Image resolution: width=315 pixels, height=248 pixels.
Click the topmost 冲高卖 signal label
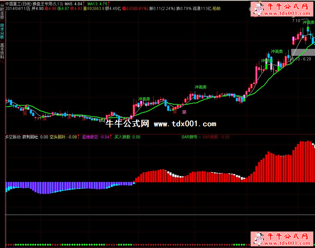tap(308, 22)
